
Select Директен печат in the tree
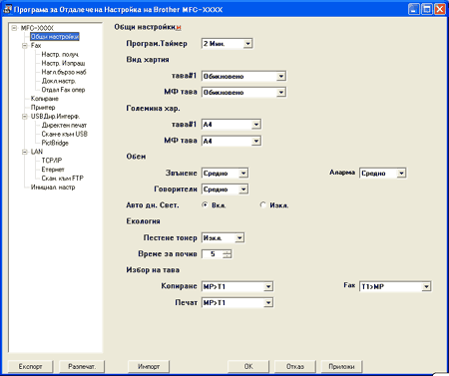click(64, 126)
